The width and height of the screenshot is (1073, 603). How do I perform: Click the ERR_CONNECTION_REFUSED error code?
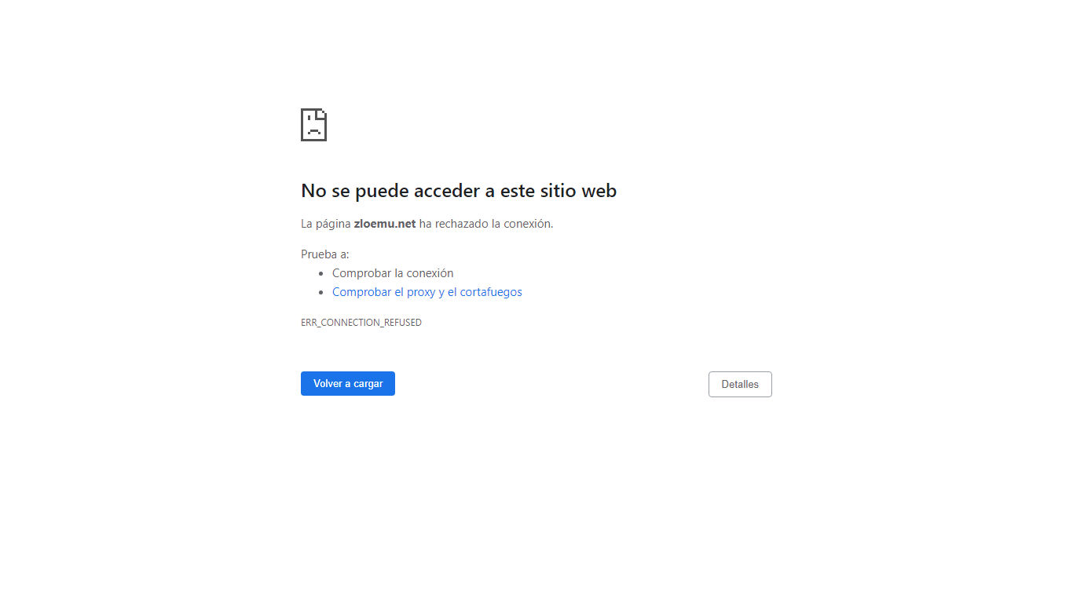[x=361, y=323]
